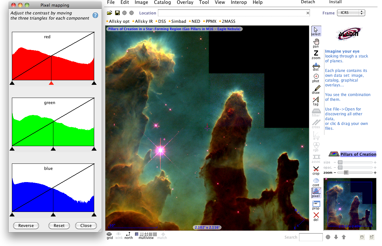The image size is (382, 246).
Task: Click the crop scissors tool
Action: tap(316, 171)
